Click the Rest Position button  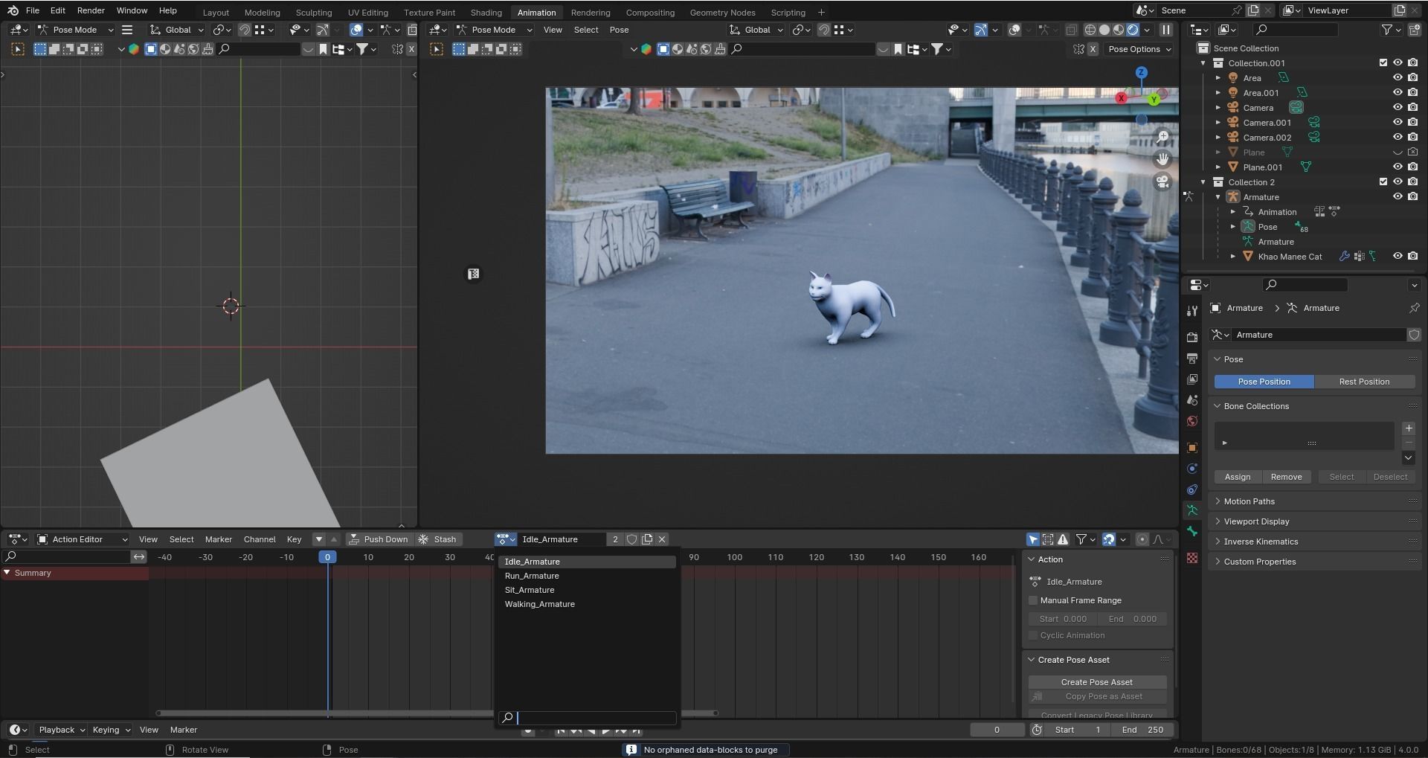tap(1364, 382)
